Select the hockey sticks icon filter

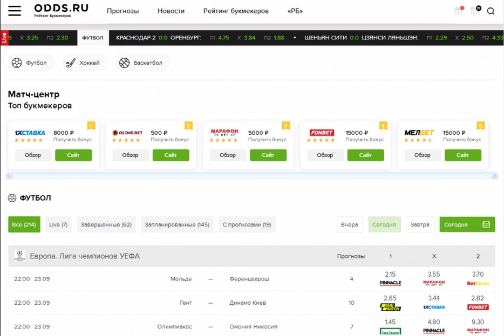click(x=70, y=63)
